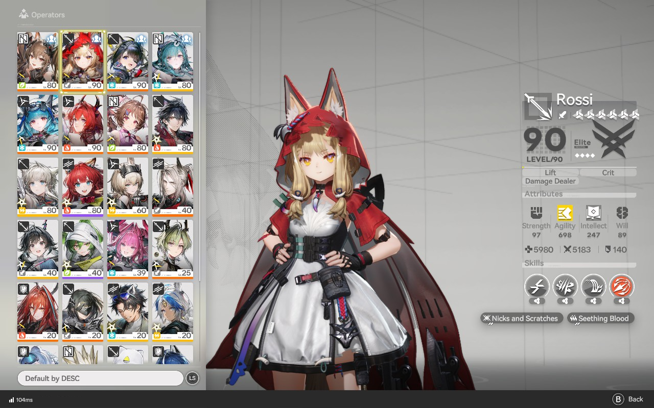Viewport: 654px width, 408px height.
Task: Select the red-hooded Rossi operator card
Action: pyautogui.click(x=83, y=62)
